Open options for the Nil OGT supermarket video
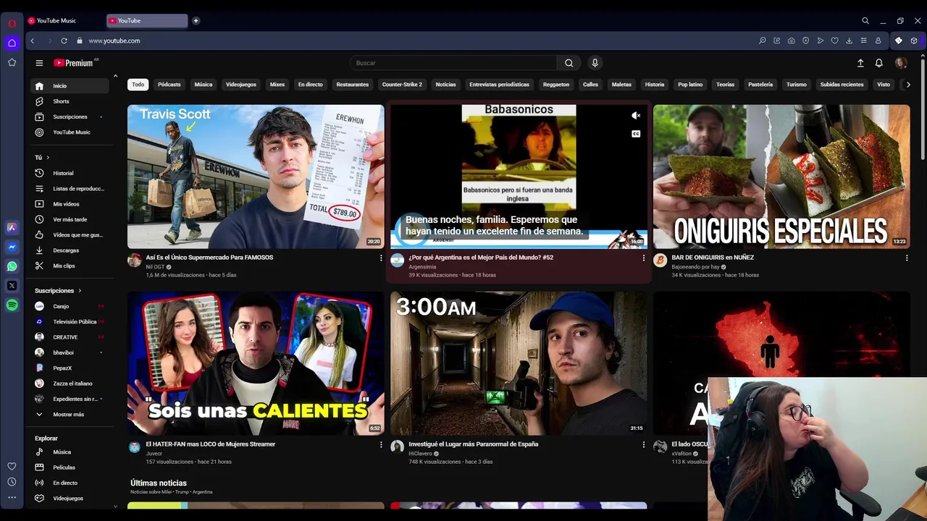Screen dimensions: 927x521 [381, 258]
